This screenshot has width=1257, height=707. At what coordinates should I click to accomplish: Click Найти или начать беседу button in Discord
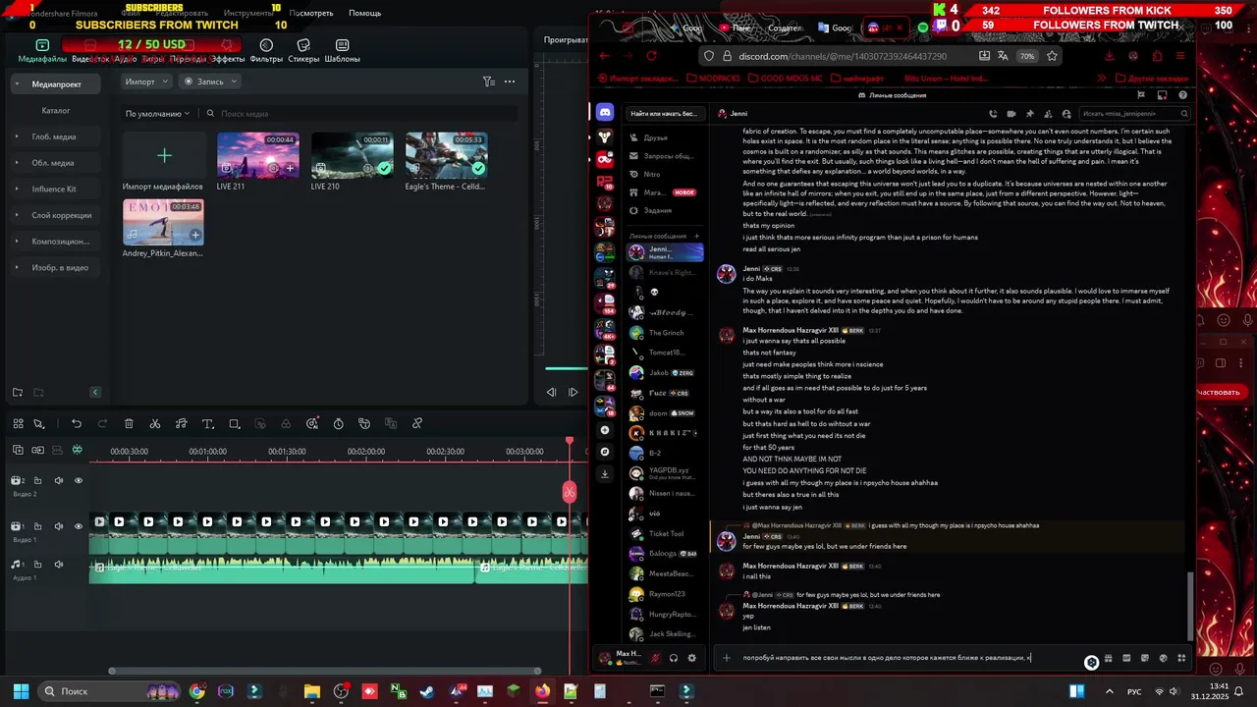(665, 114)
